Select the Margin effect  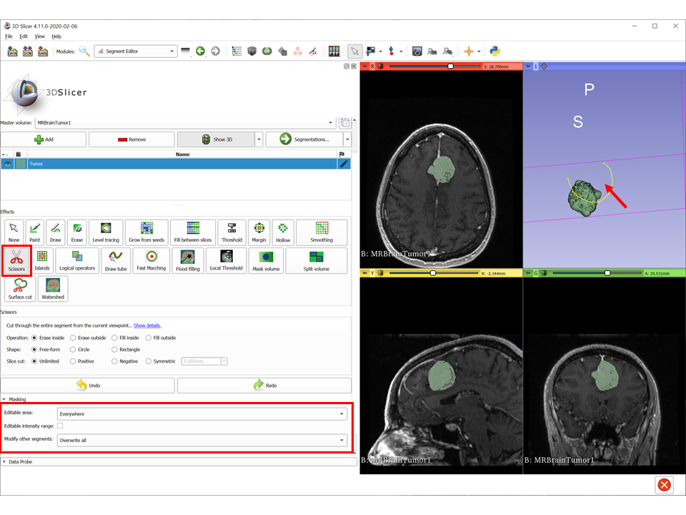[259, 232]
